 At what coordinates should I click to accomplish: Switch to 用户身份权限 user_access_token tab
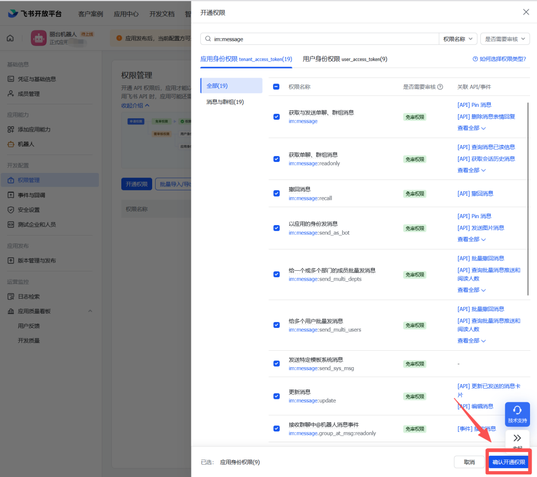point(345,59)
